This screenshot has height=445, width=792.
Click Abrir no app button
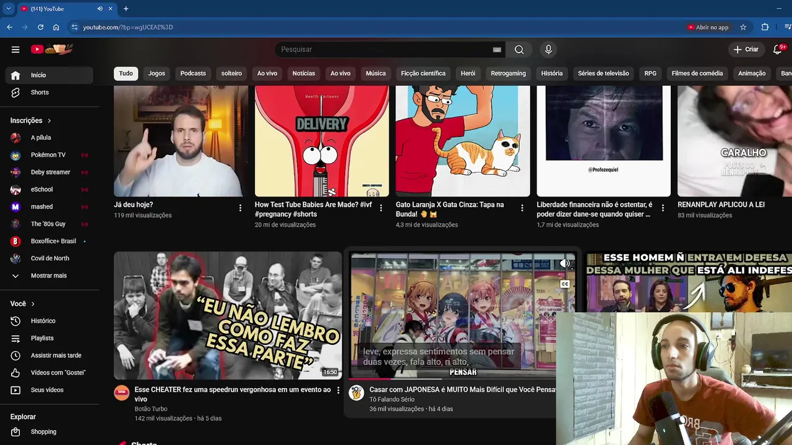[708, 27]
